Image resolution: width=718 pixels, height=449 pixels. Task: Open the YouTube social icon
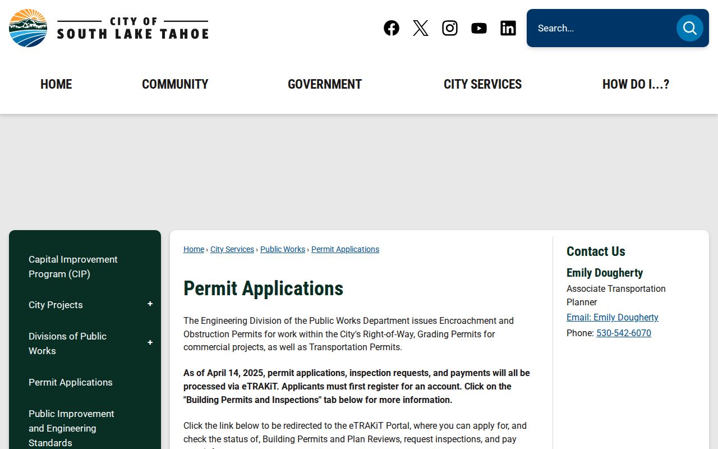479,28
